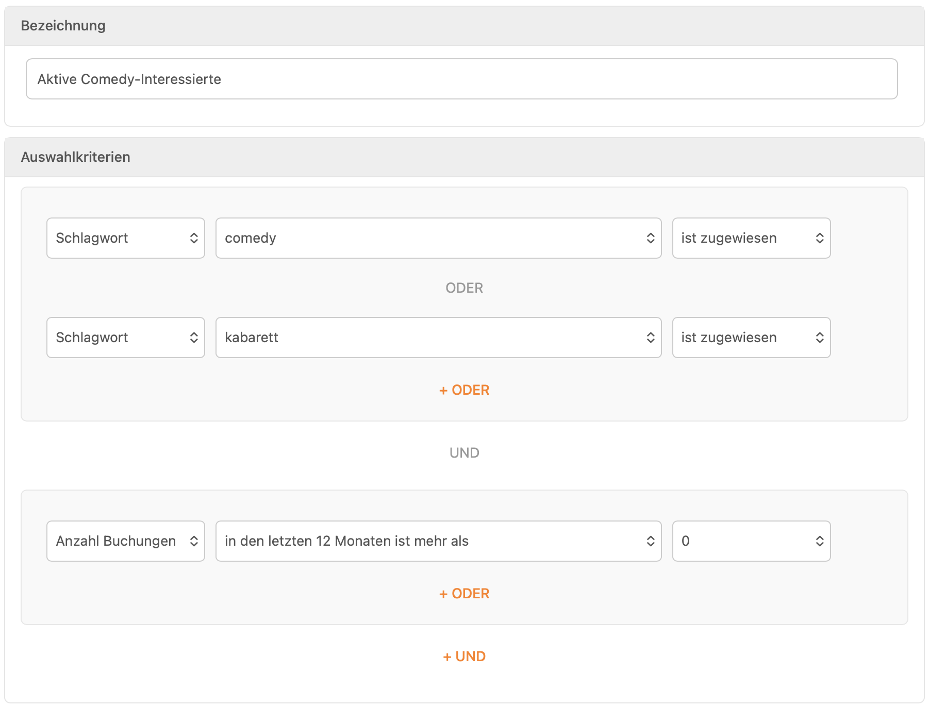Click the Bezeichnung section header

63,26
